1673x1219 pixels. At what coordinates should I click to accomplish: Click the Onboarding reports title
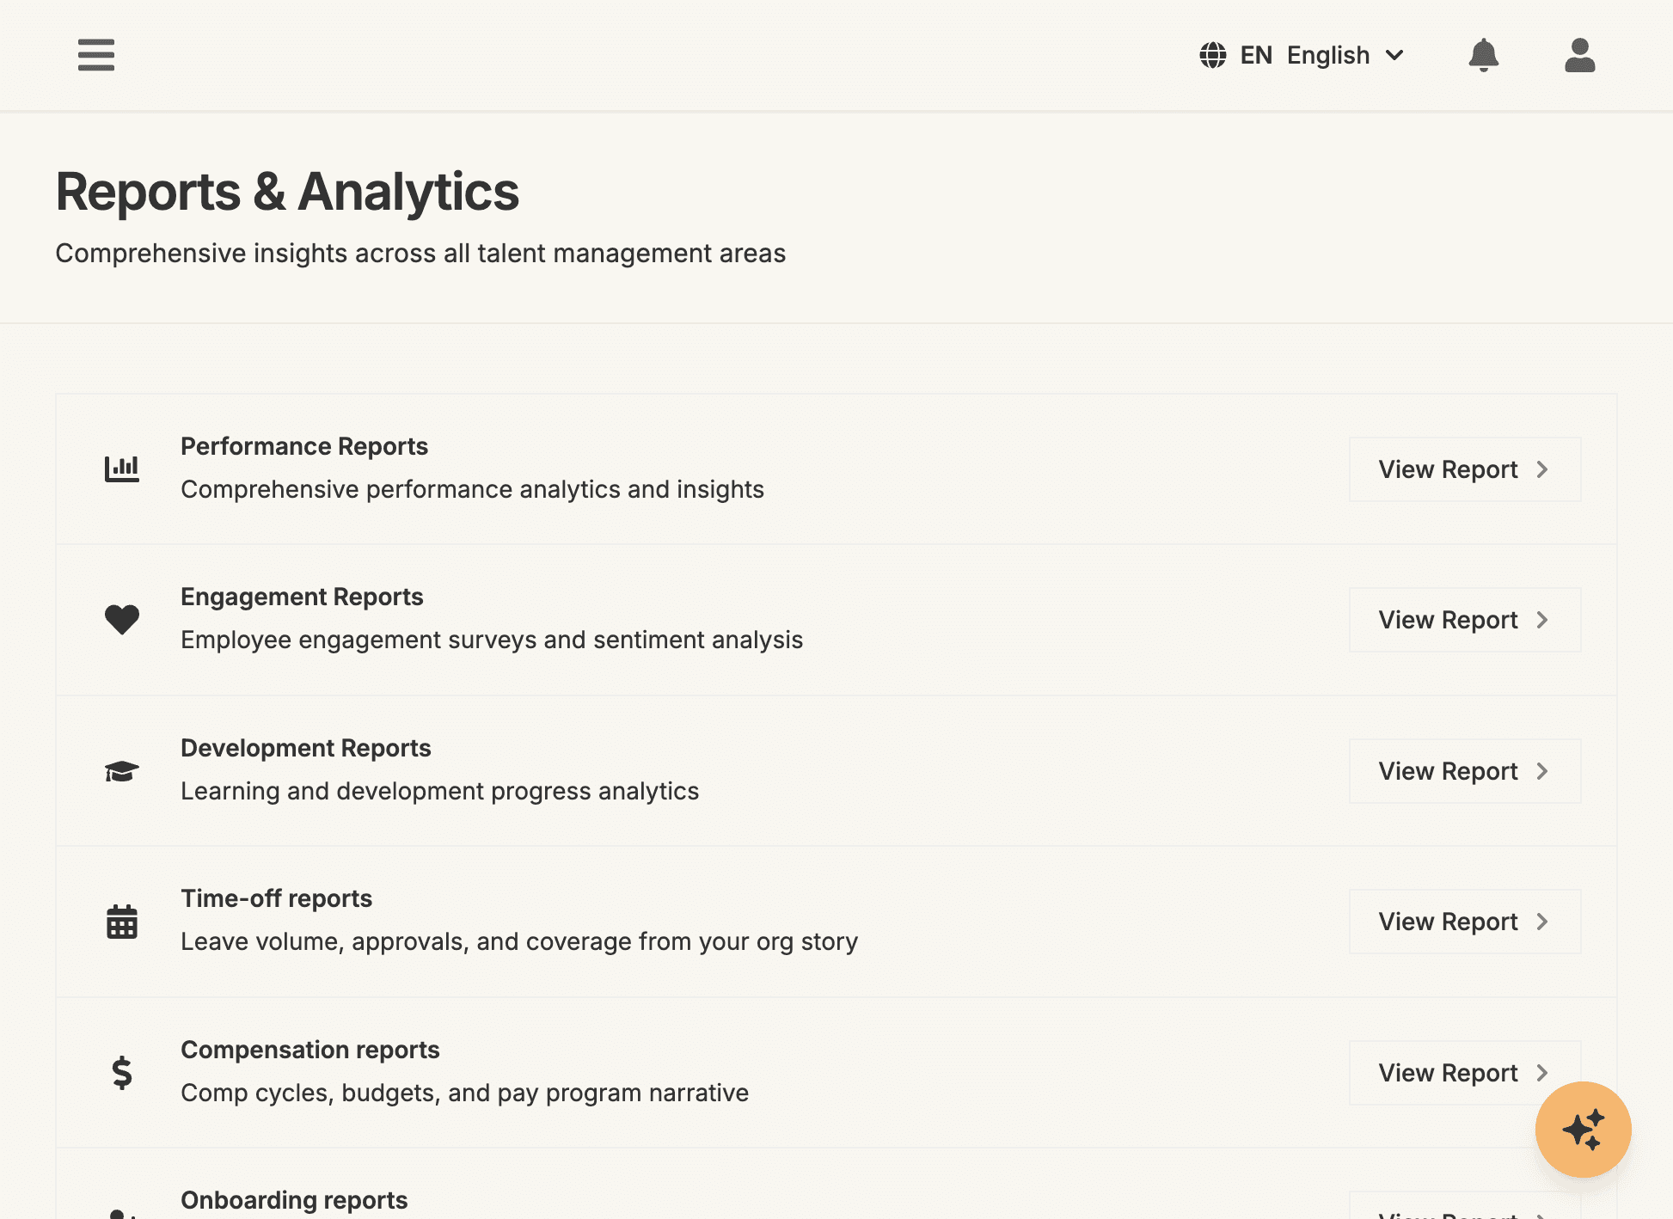tap(293, 1200)
